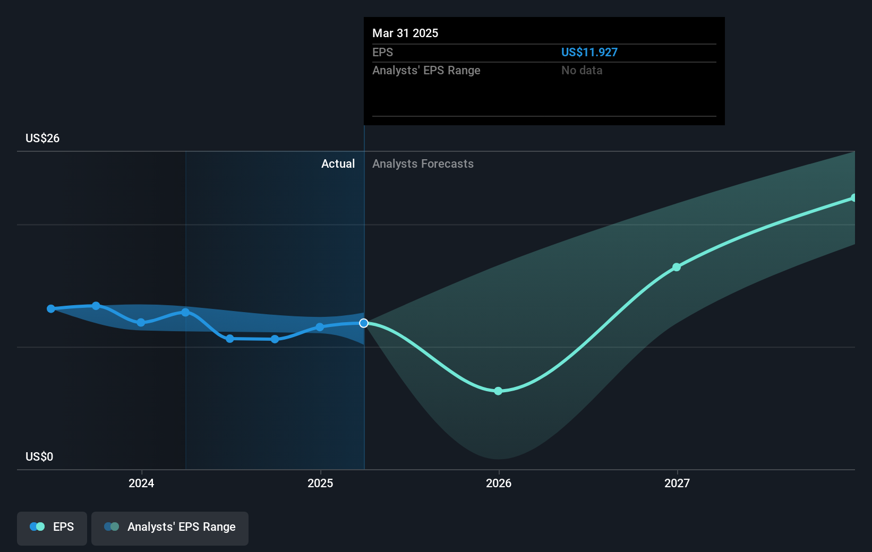Click the Analysts Forecasts section label

coord(423,163)
